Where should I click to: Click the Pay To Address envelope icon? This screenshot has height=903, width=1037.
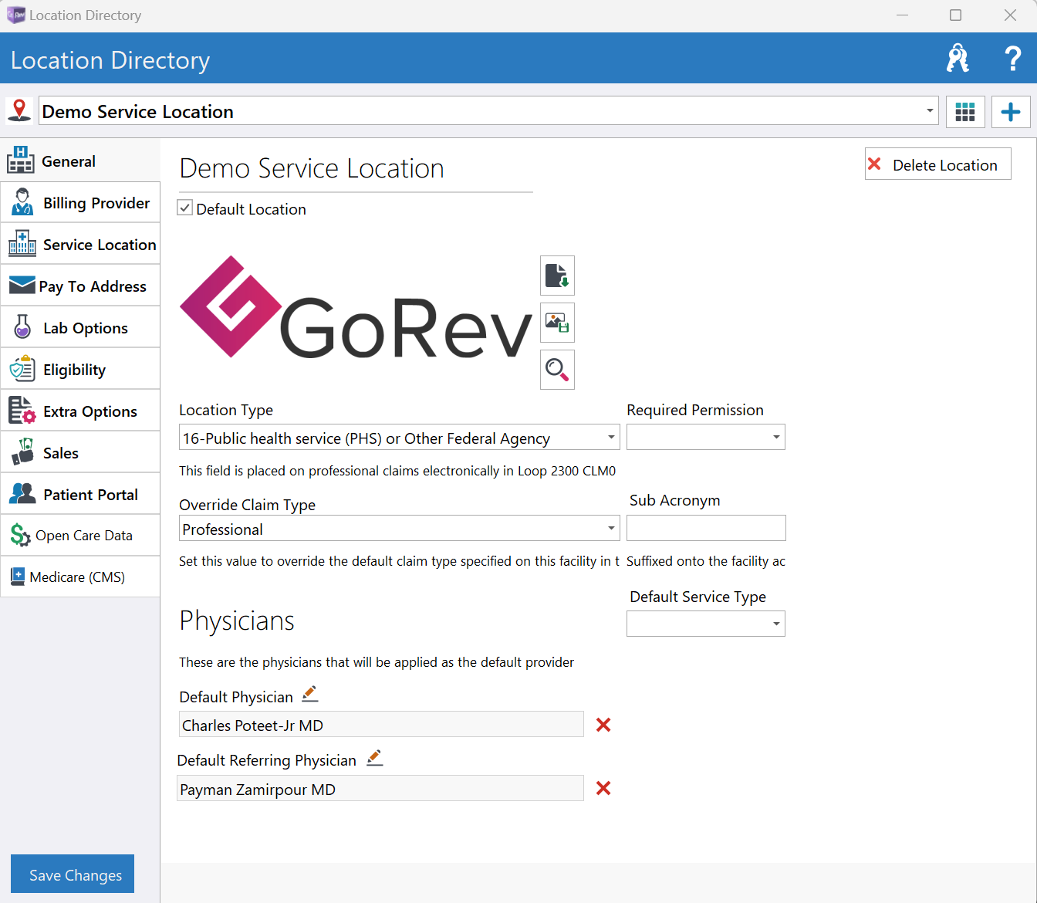pyautogui.click(x=22, y=286)
